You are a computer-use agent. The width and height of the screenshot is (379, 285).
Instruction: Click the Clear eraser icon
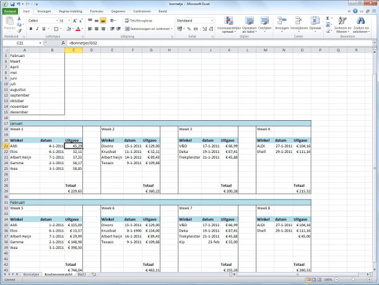coord(328,31)
